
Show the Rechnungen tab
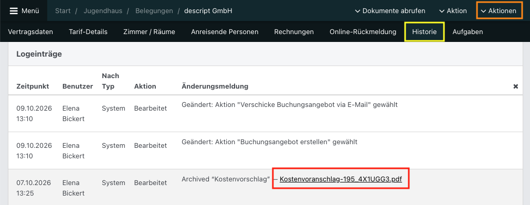[x=294, y=32]
